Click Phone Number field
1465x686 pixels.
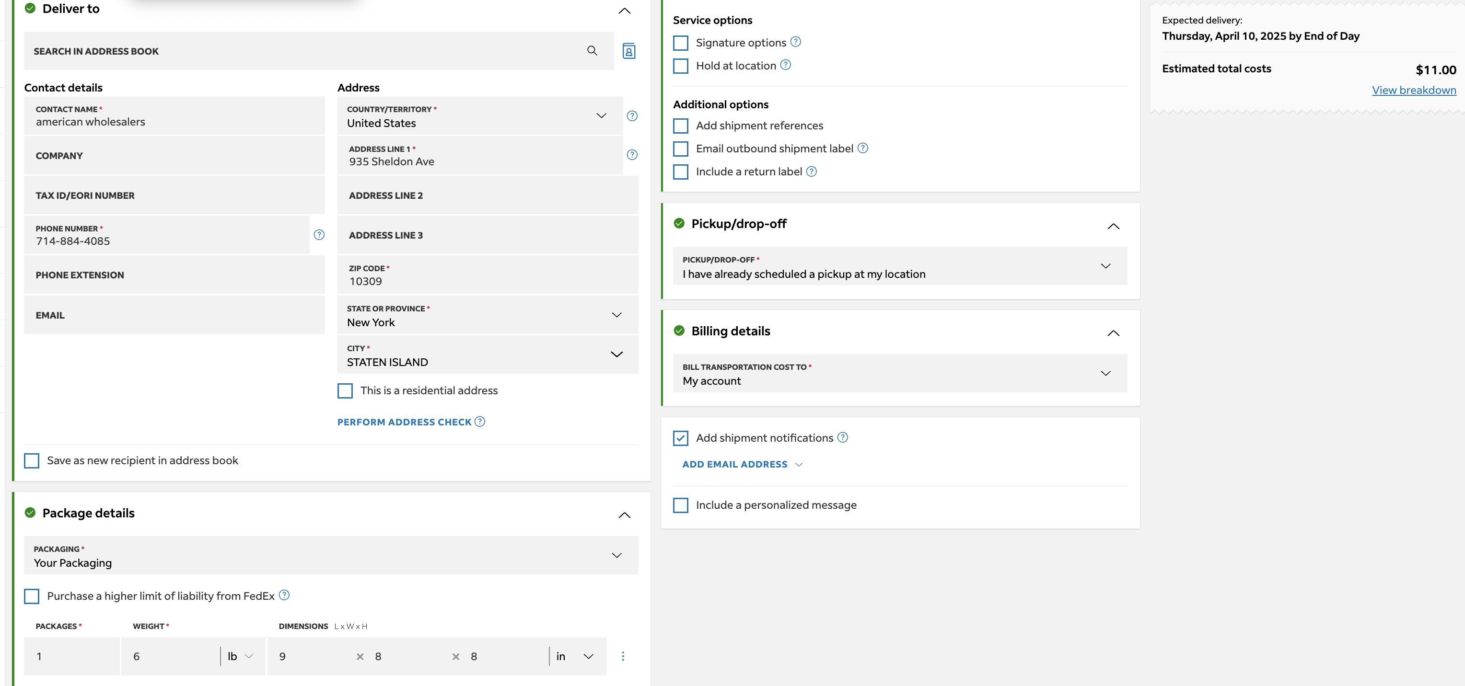pyautogui.click(x=167, y=235)
